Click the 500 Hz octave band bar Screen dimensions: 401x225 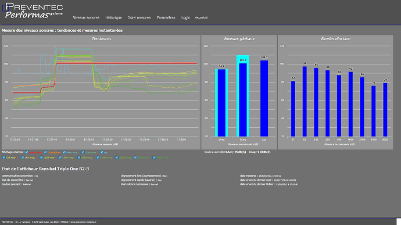point(339,106)
